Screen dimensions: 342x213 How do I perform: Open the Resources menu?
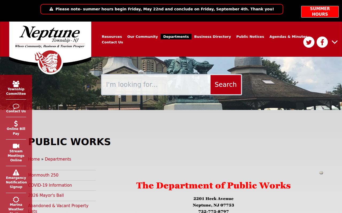pos(112,36)
